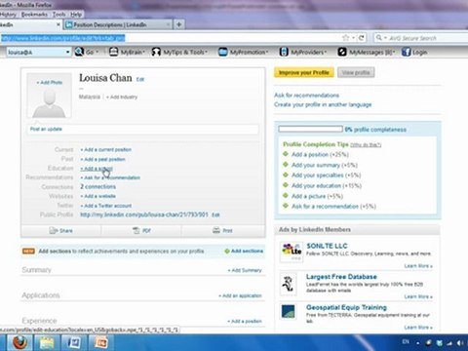The height and width of the screenshot is (351, 468).
Task: Open the Tools menu
Action: 59,15
